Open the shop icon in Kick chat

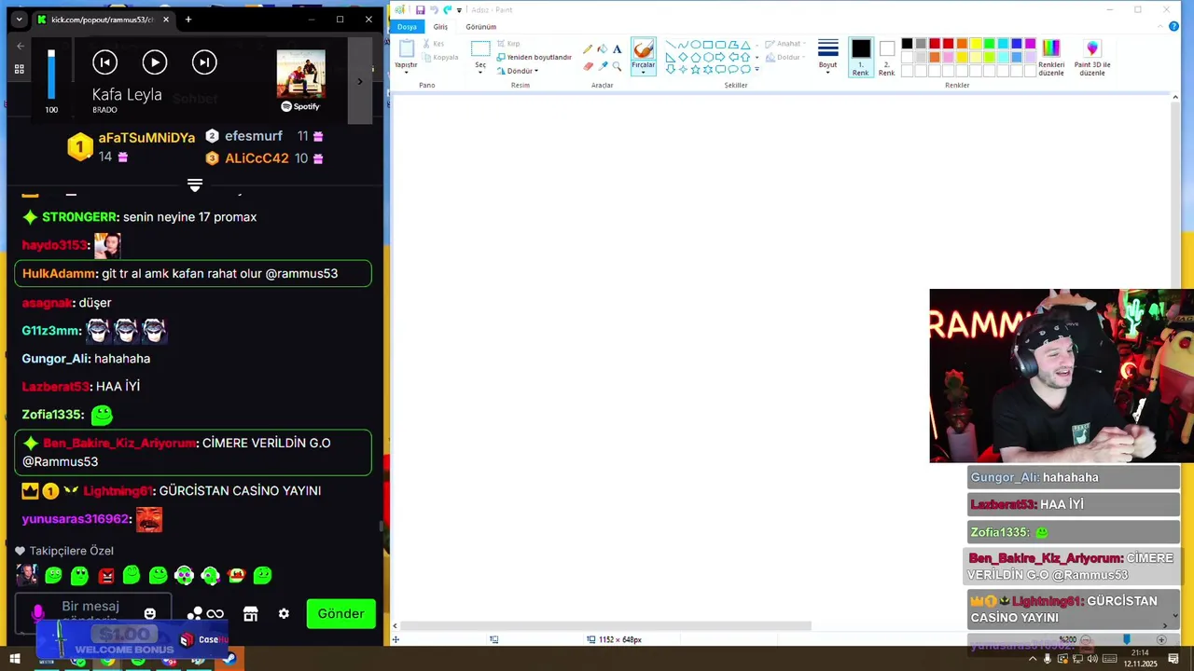[250, 613]
